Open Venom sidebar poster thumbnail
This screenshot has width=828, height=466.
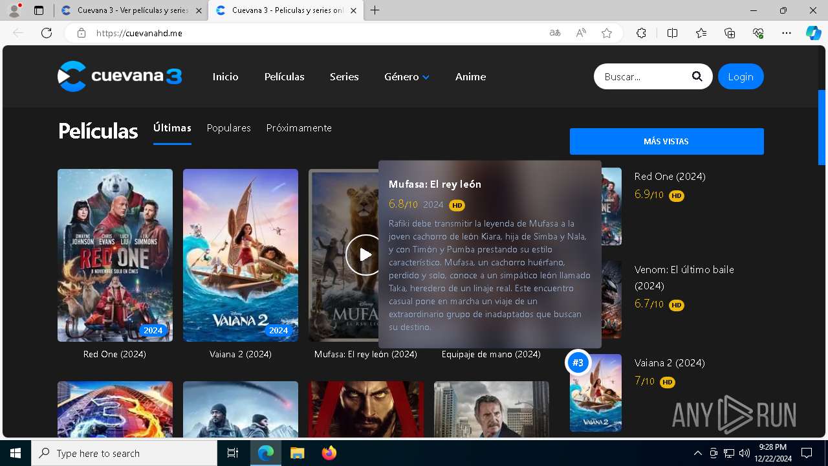click(611, 300)
